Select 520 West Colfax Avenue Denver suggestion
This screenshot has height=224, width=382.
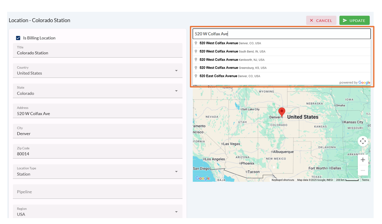coord(230,43)
